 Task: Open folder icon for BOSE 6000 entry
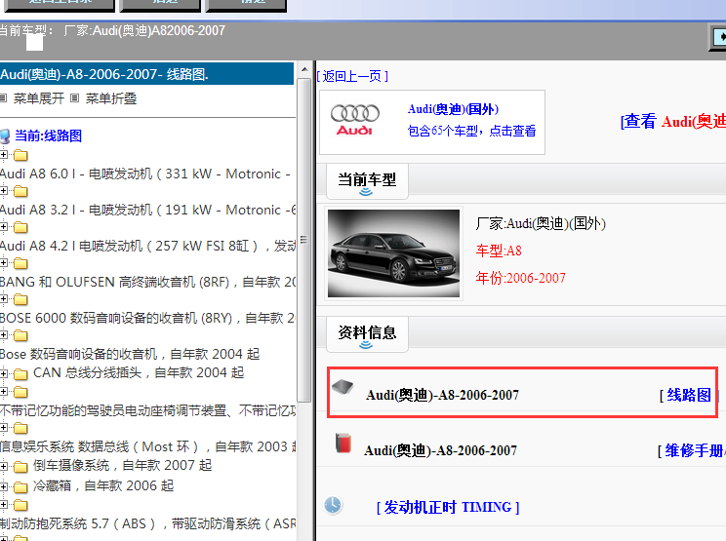tap(20, 299)
